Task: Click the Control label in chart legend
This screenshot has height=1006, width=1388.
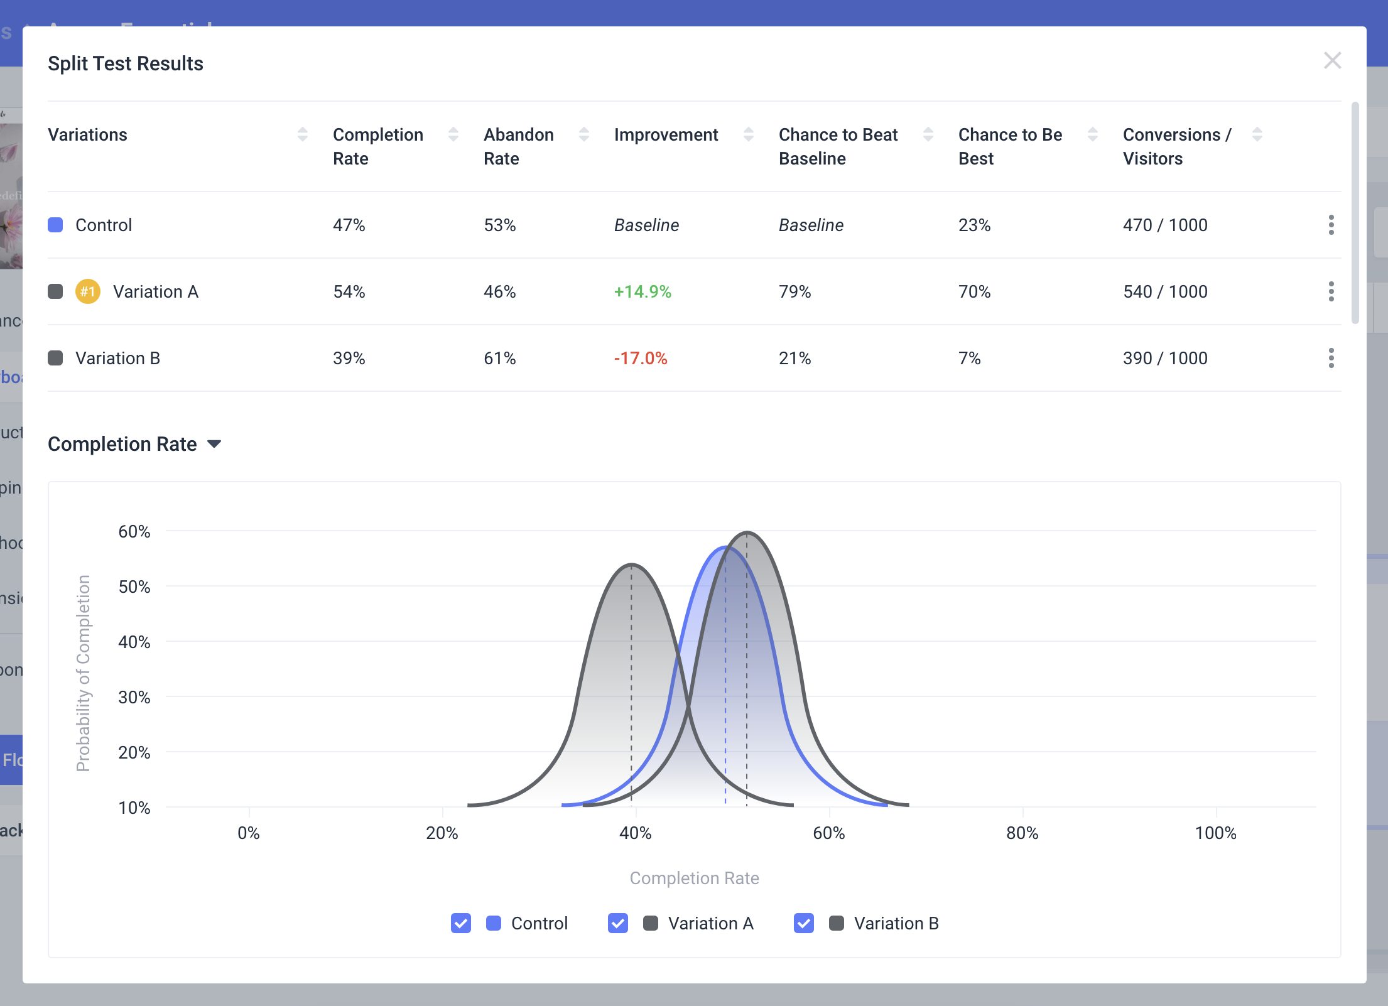Action: pos(539,923)
